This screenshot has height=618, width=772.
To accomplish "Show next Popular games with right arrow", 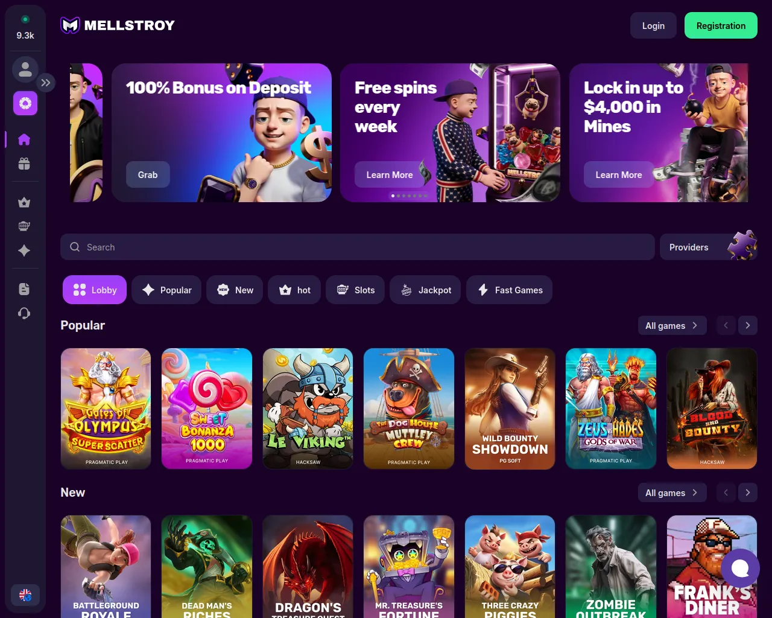I will click(x=748, y=325).
